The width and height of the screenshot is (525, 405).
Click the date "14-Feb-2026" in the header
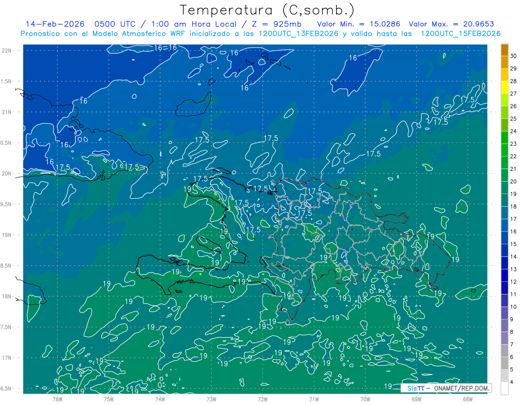coord(55,24)
